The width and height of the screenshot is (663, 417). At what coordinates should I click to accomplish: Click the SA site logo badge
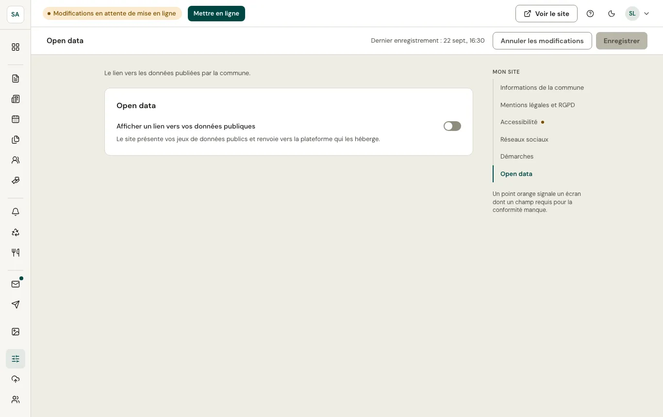(x=16, y=15)
